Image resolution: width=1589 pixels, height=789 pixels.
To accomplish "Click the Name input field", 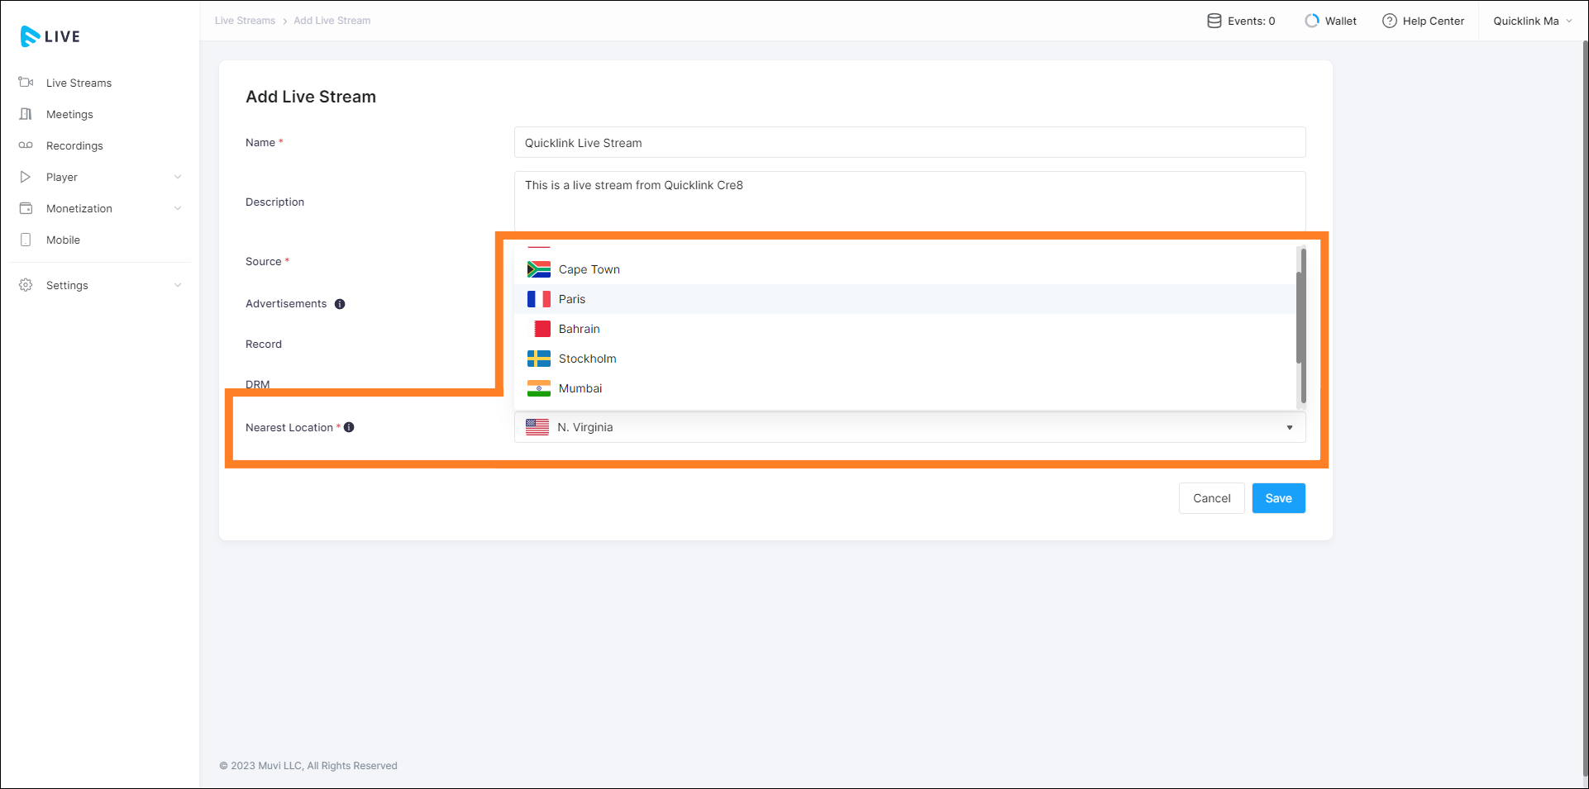I will tap(909, 143).
